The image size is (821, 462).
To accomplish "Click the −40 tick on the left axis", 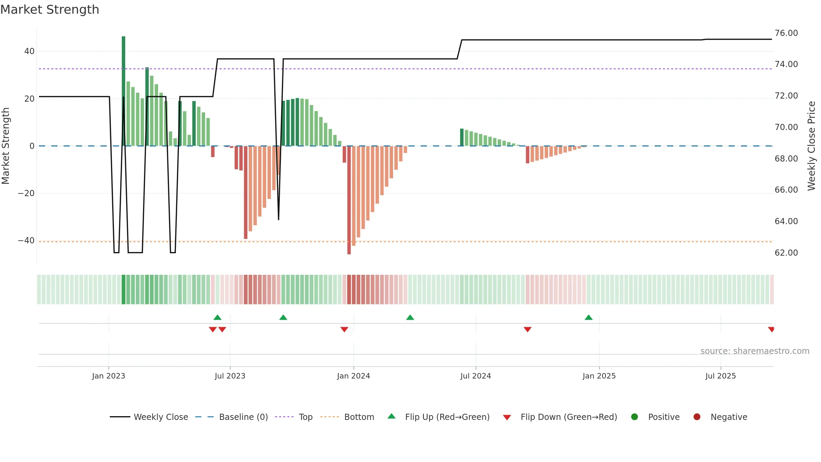I will (26, 241).
